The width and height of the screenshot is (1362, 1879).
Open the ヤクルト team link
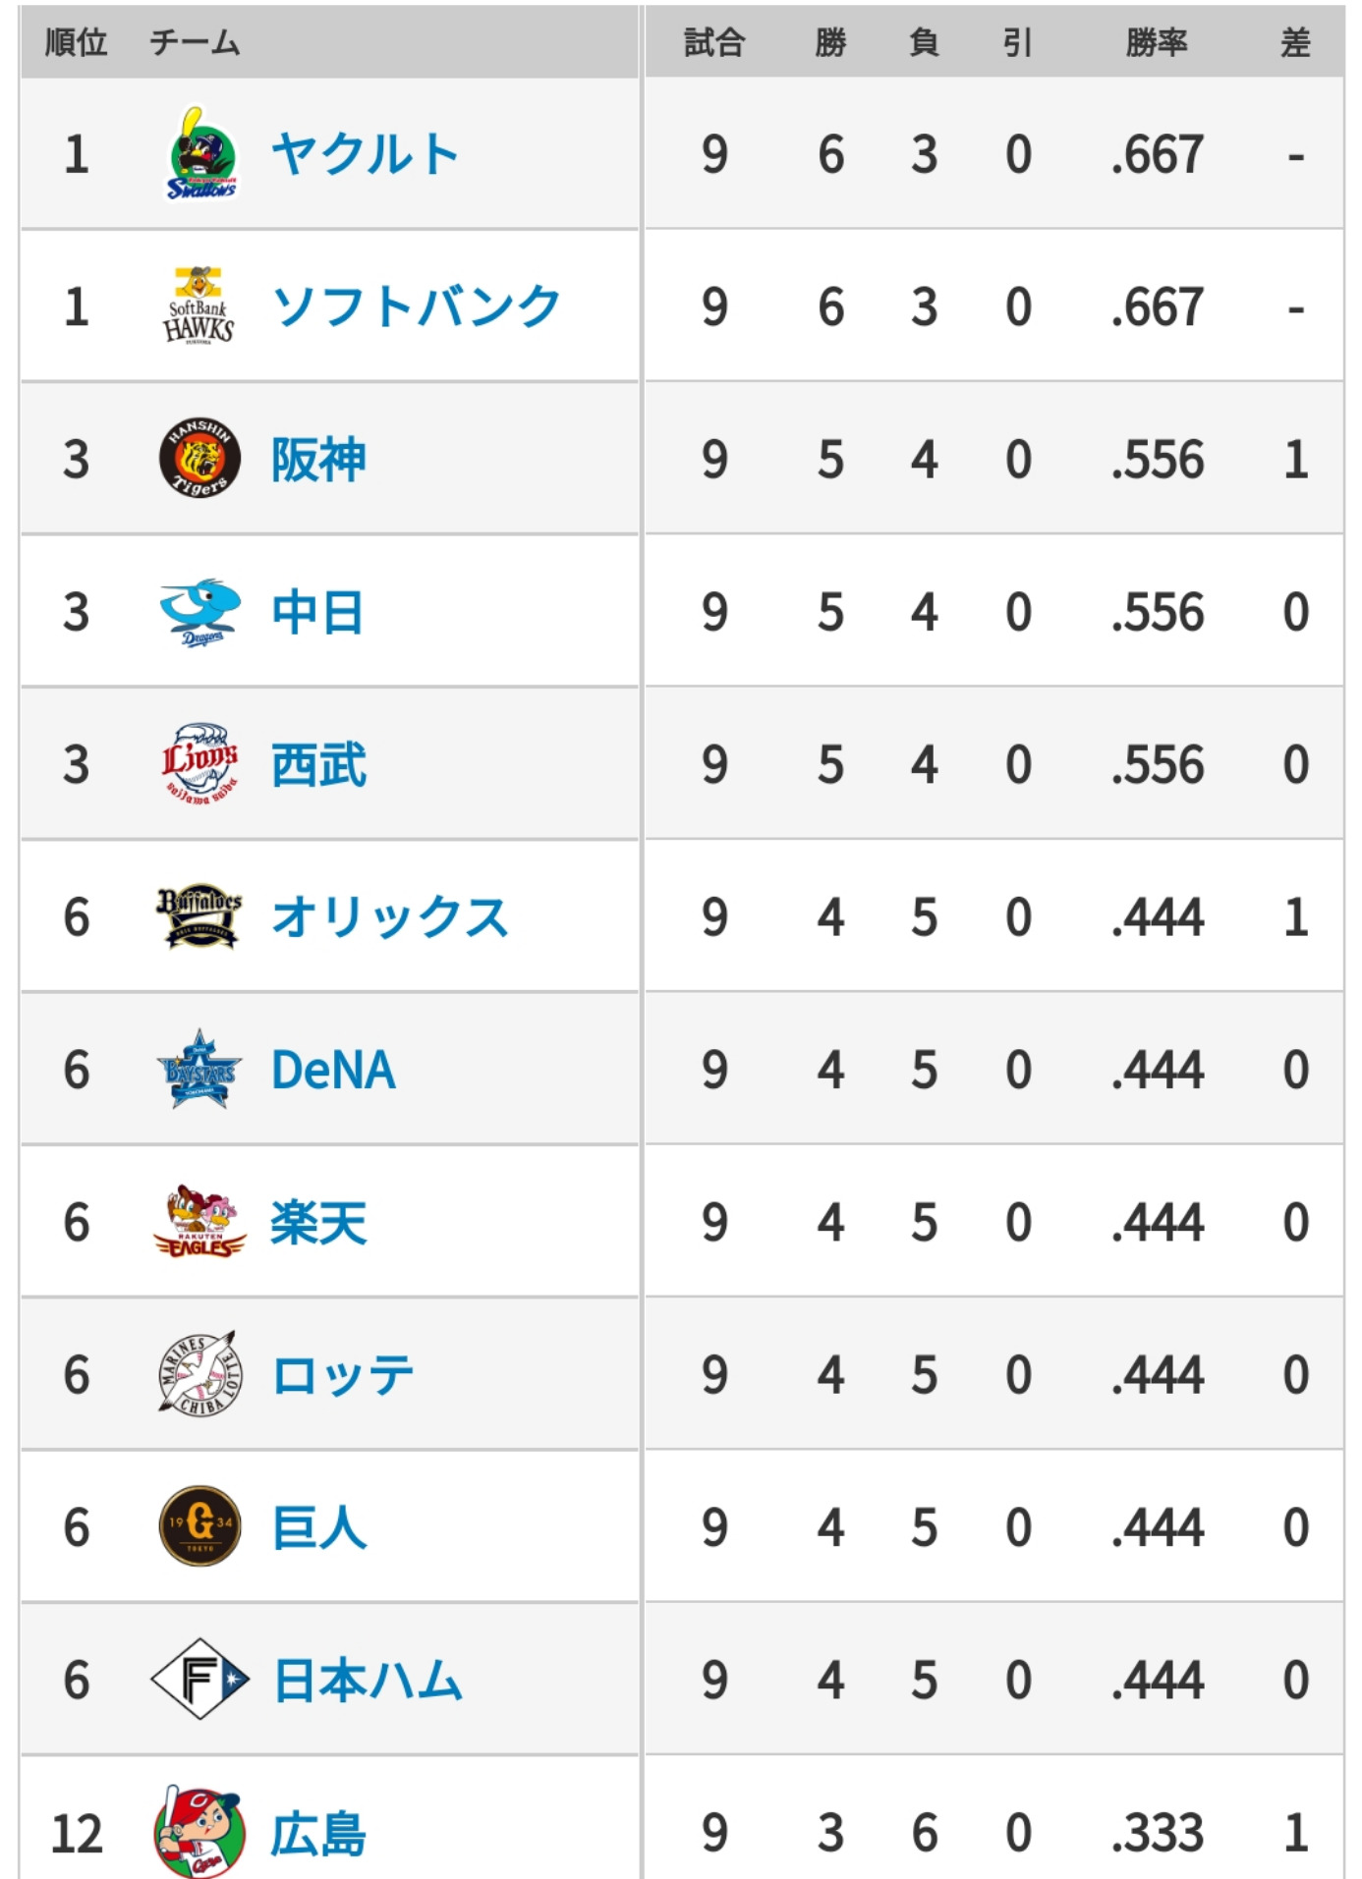365,154
